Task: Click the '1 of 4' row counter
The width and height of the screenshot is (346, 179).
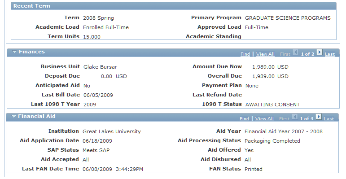Action: (307, 119)
